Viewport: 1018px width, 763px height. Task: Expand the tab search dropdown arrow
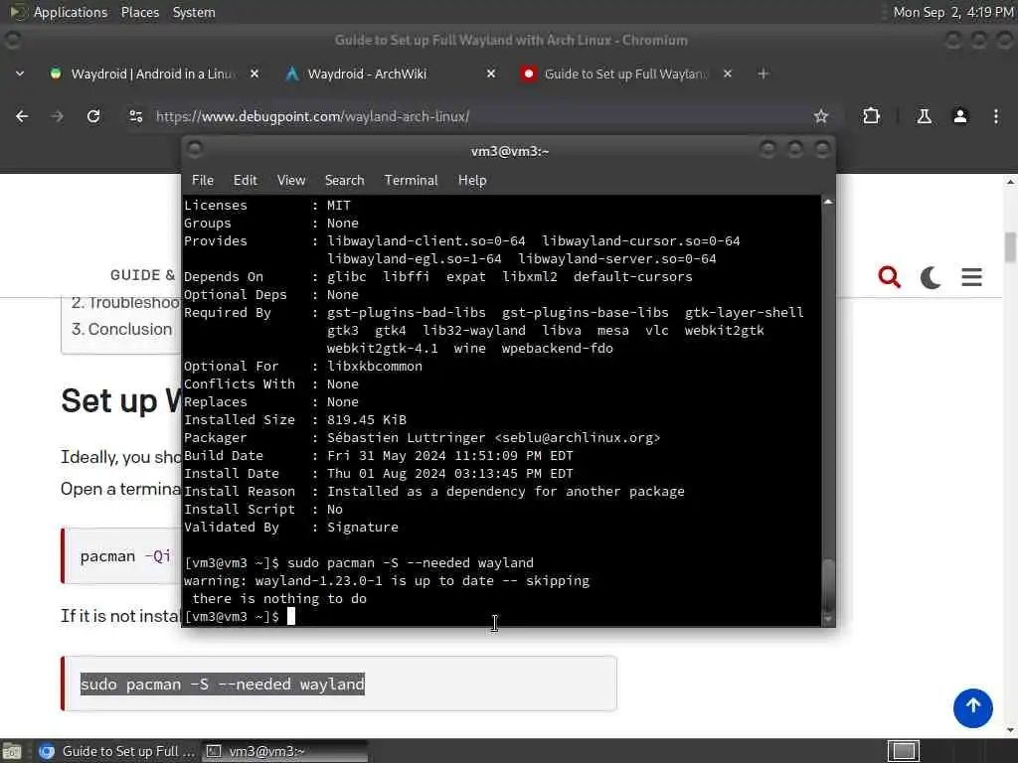click(x=20, y=74)
